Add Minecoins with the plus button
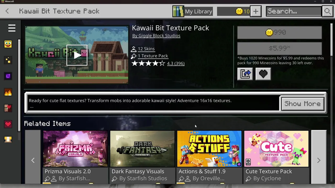This screenshot has height=188, width=335. [x=256, y=11]
